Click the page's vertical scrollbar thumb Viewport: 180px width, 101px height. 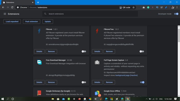click(x=179, y=35)
